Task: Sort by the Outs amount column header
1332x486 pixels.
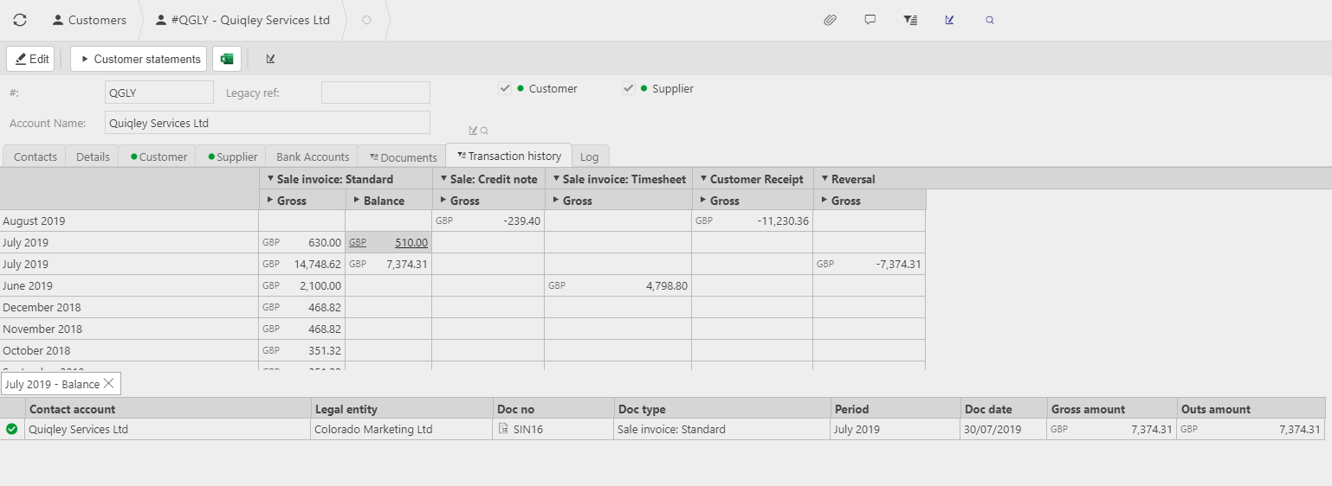Action: (x=1251, y=409)
